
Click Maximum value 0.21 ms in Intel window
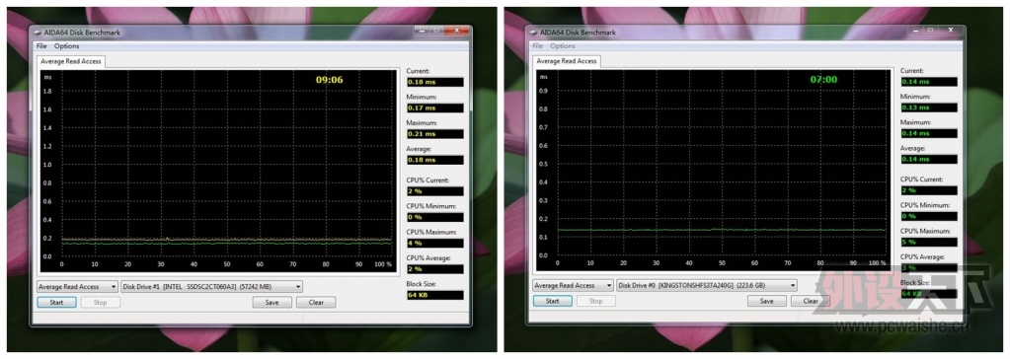click(434, 134)
